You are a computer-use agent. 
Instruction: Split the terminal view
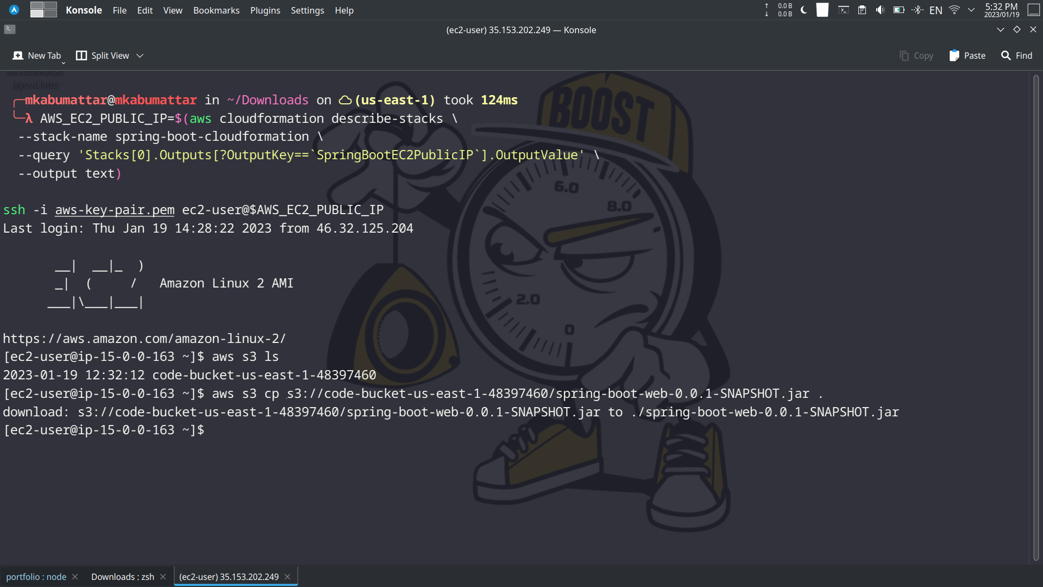(x=102, y=55)
